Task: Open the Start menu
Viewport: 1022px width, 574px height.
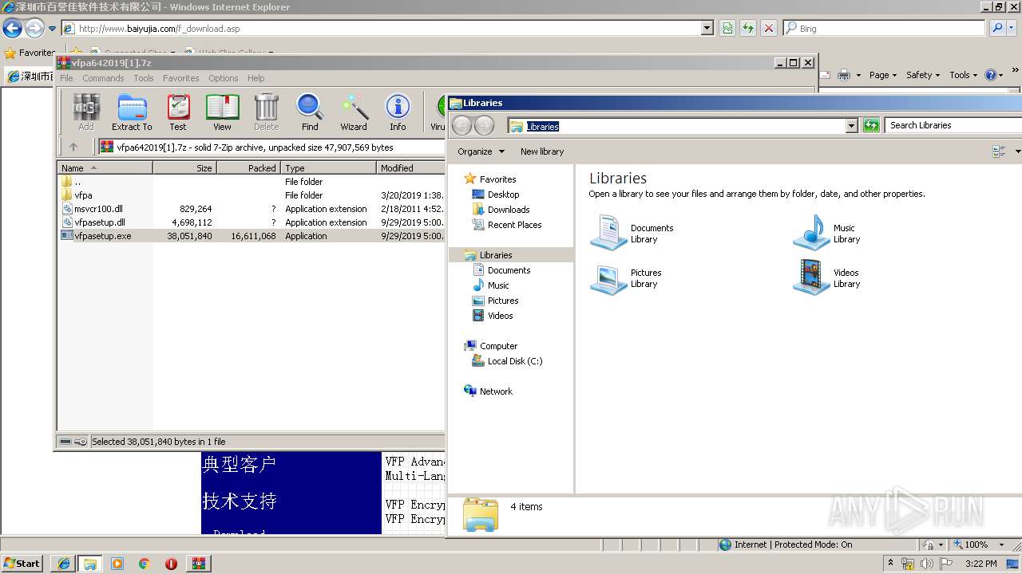Action: click(x=22, y=563)
